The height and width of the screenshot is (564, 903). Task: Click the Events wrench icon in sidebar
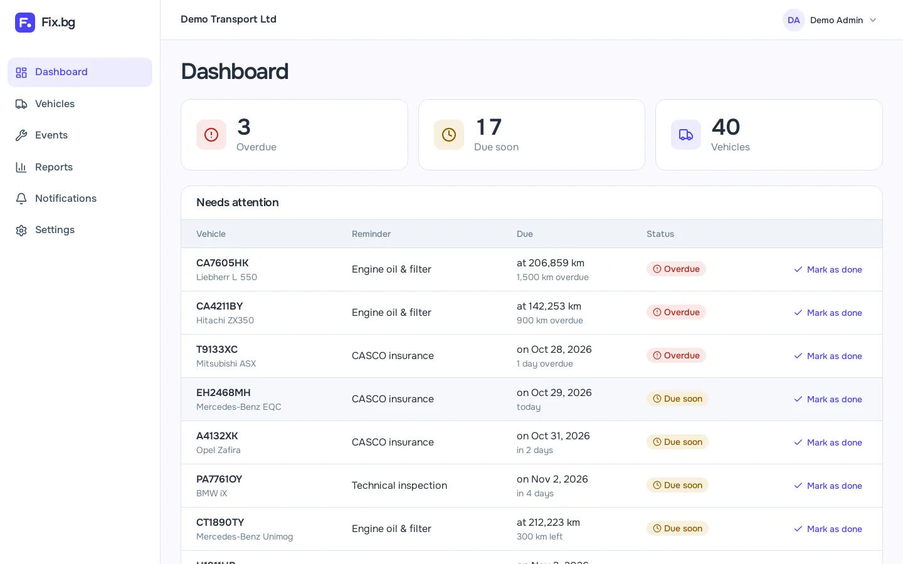click(21, 135)
